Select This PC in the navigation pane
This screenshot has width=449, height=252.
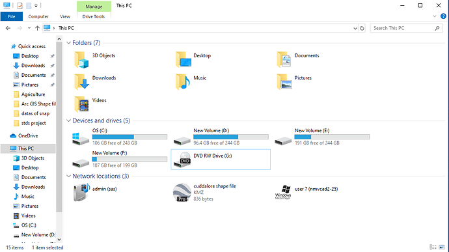tap(28, 148)
